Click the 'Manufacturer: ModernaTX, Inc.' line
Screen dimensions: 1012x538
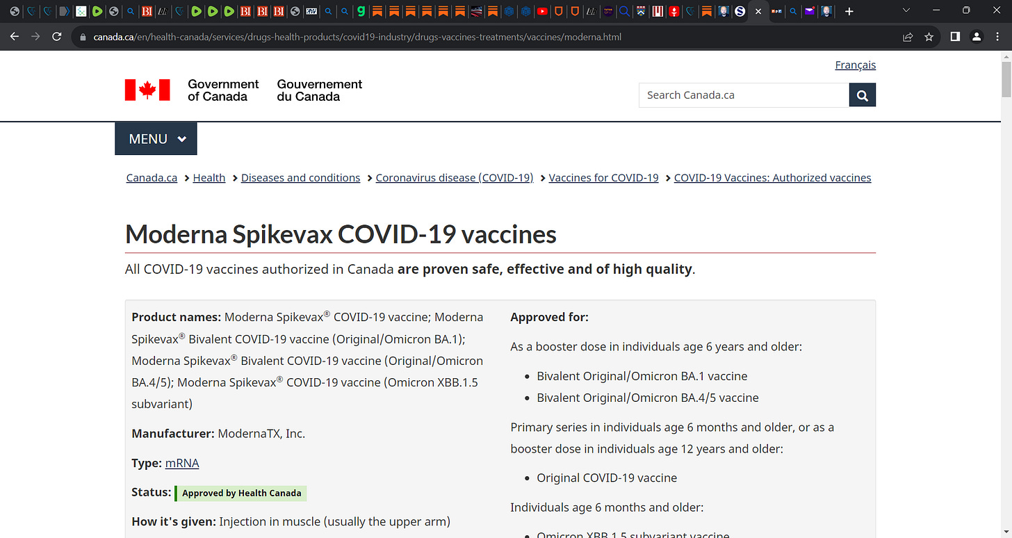218,433
